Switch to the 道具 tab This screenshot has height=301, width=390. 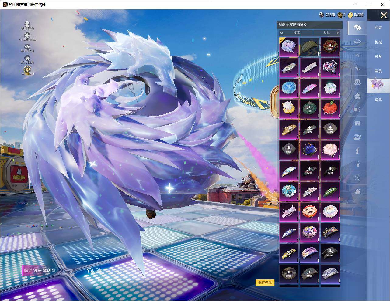(378, 100)
